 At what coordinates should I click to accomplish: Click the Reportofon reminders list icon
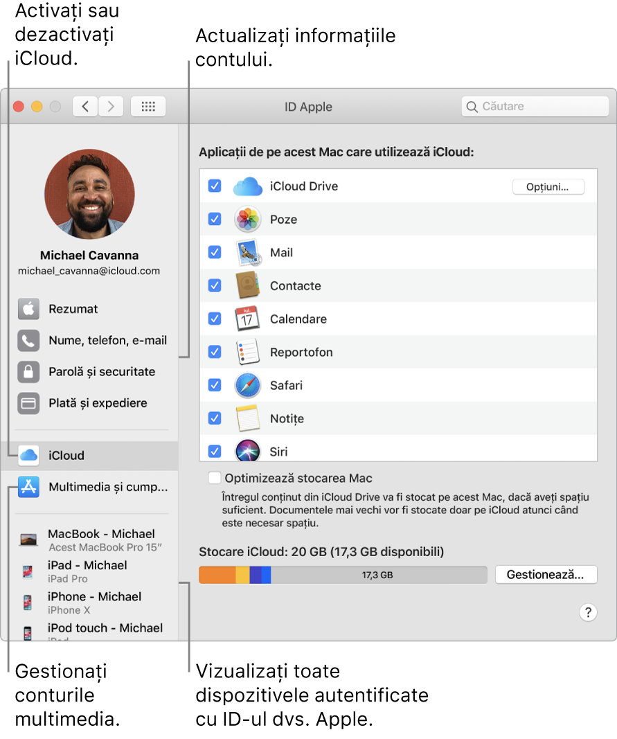pyautogui.click(x=247, y=352)
